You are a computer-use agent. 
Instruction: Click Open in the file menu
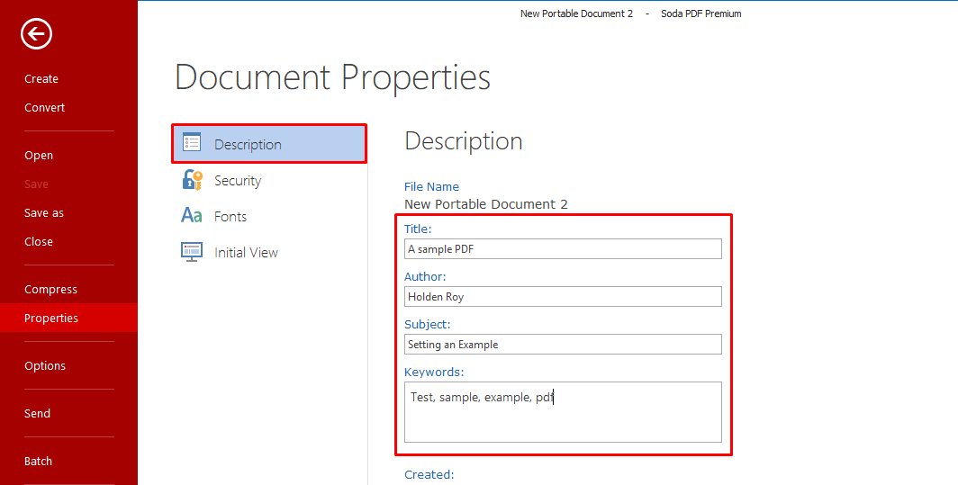coord(39,156)
